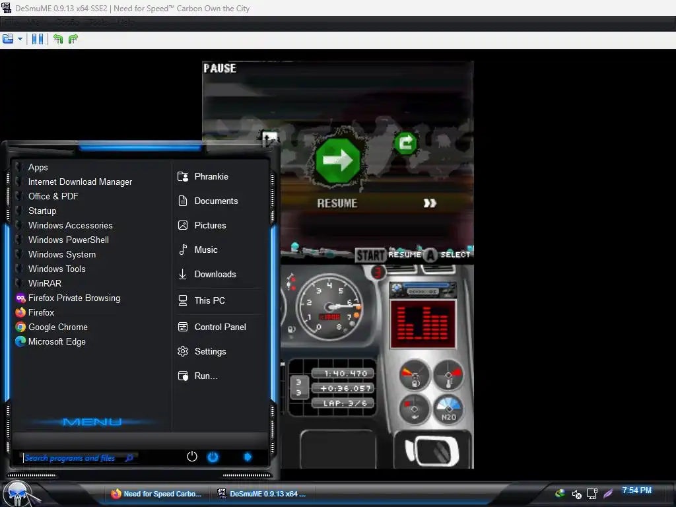
Task: Open the Tools menu in DeSmuME menu bar
Action: tap(98, 22)
